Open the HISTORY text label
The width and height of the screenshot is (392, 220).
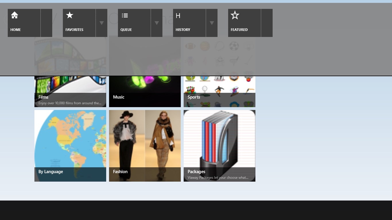tap(183, 30)
